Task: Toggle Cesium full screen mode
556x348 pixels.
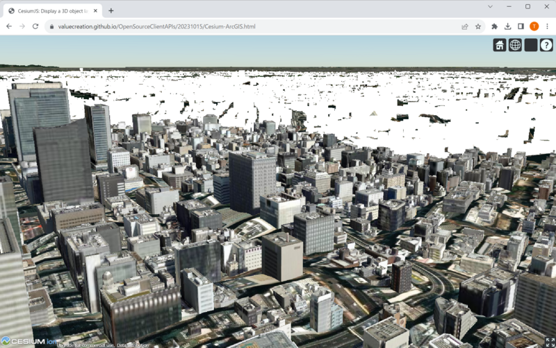Action: [550, 342]
